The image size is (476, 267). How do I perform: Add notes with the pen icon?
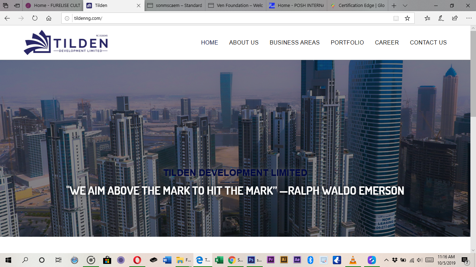441,18
